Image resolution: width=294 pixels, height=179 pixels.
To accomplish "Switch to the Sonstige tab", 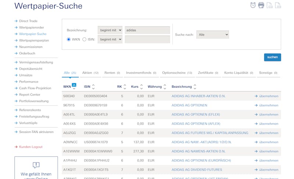I will click(x=268, y=73).
